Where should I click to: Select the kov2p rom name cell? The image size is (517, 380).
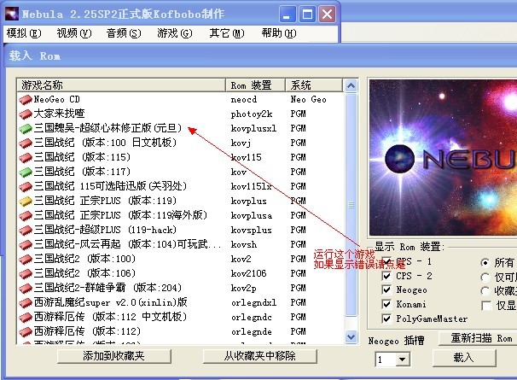click(x=243, y=289)
